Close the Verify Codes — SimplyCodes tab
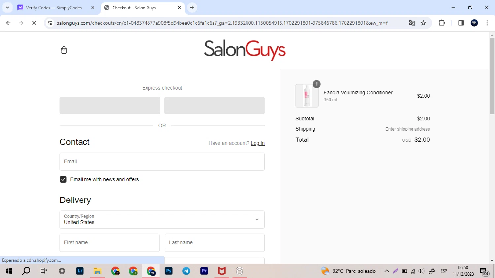Image resolution: width=495 pixels, height=278 pixels. 93,8
